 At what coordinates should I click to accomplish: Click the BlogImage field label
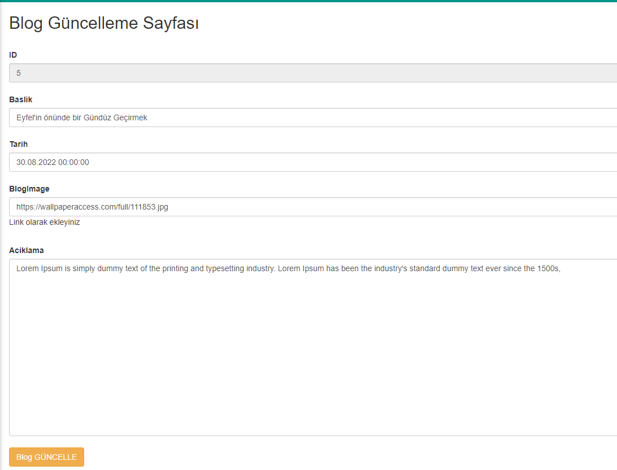(x=29, y=189)
